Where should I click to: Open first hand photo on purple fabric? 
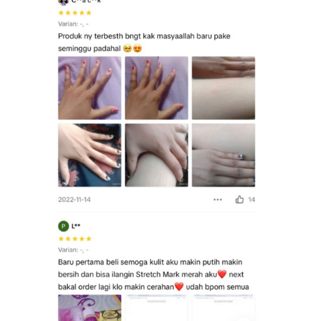[89, 88]
